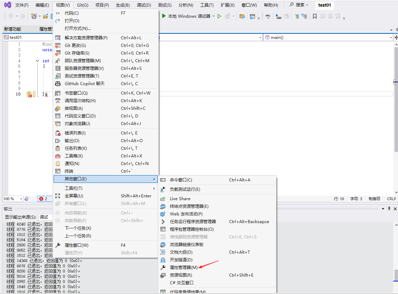Start without debugging green outline arrow
Image resolution: width=398 pixels, height=294 pixels.
[x=219, y=16]
